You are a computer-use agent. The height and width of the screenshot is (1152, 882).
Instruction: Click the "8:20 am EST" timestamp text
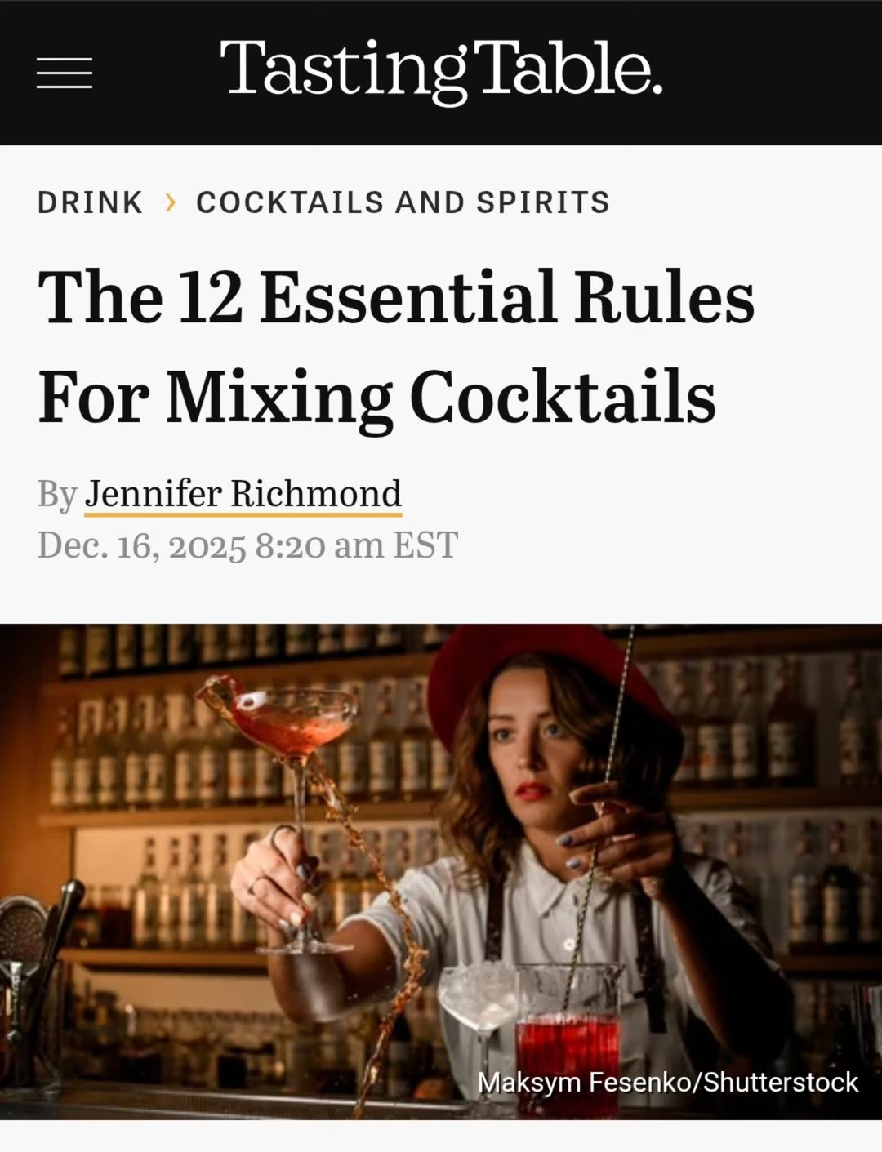pyautogui.click(x=357, y=545)
